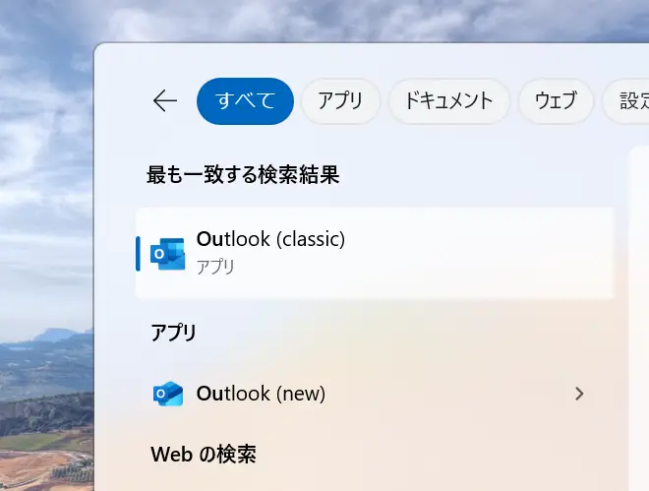Open the Outlook (classic) app icon

167,253
